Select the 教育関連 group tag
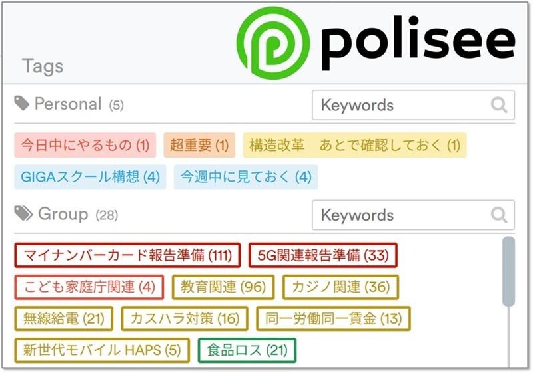This screenshot has width=533, height=373. tap(223, 287)
